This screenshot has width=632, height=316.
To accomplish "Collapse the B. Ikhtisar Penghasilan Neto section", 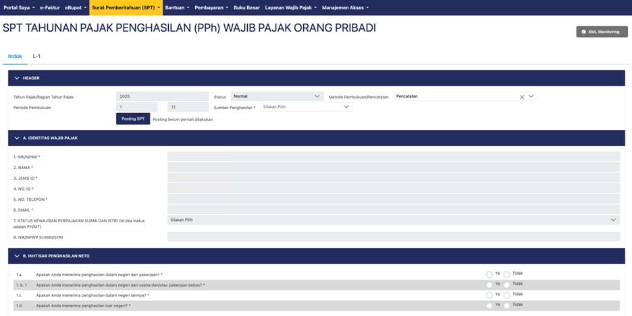I will (x=17, y=256).
